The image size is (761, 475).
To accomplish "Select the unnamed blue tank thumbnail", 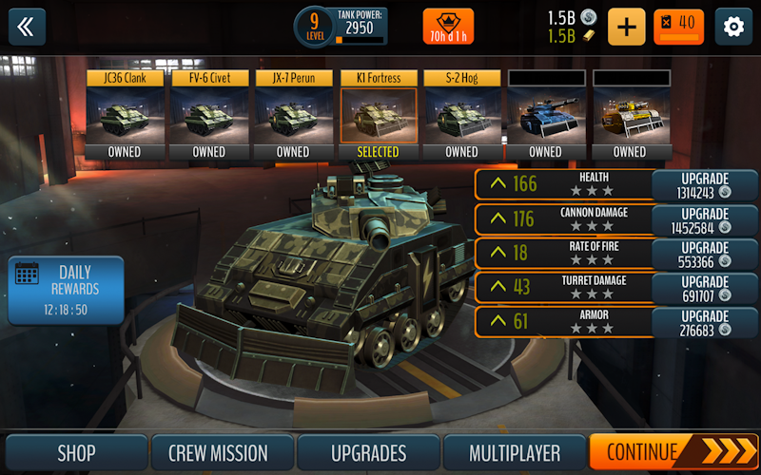I will 546,114.
